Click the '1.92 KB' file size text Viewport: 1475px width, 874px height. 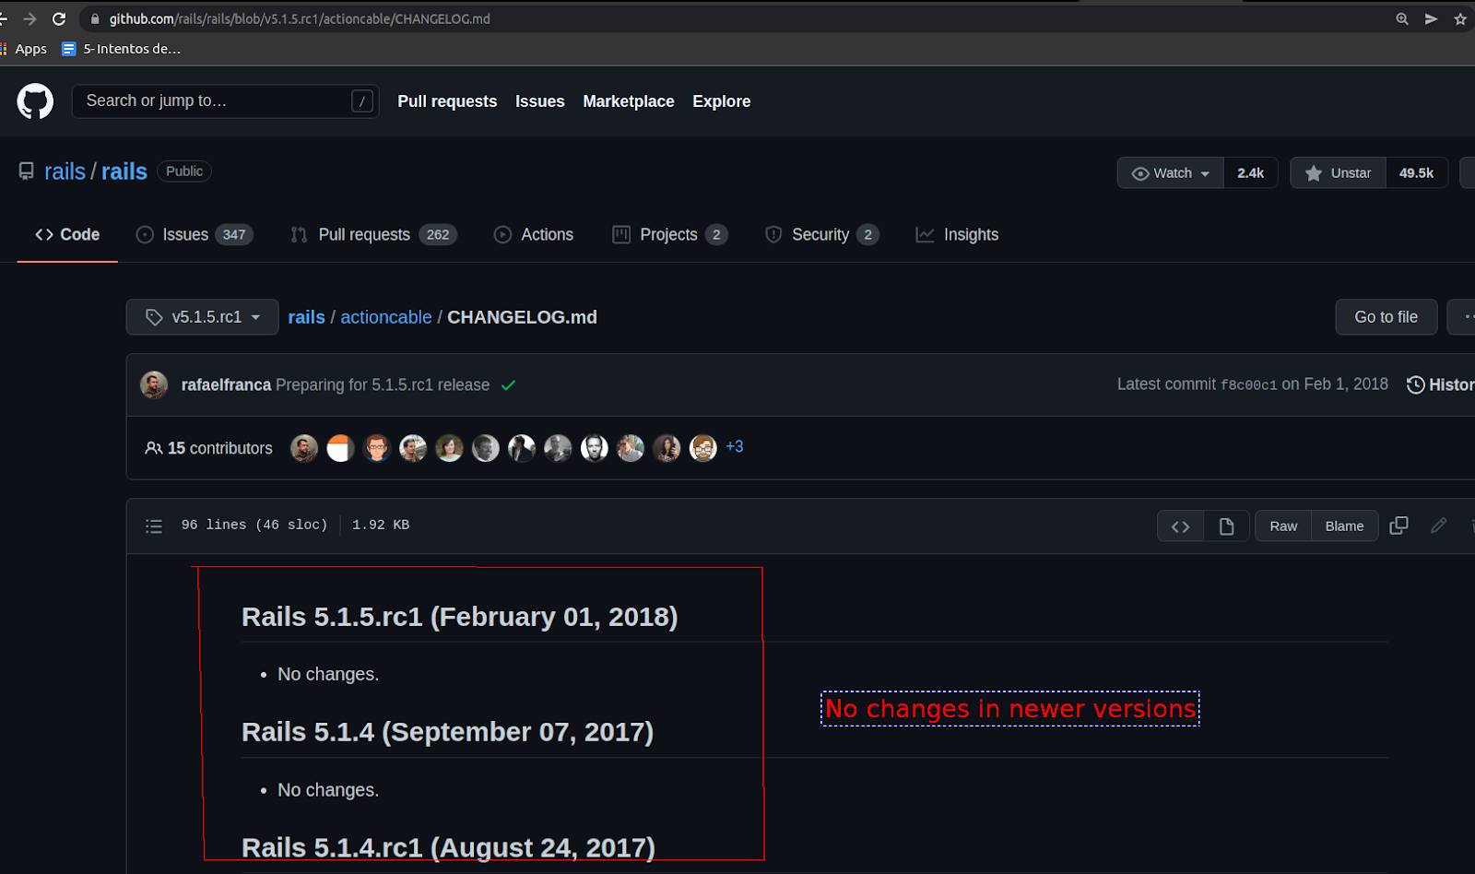click(x=381, y=525)
